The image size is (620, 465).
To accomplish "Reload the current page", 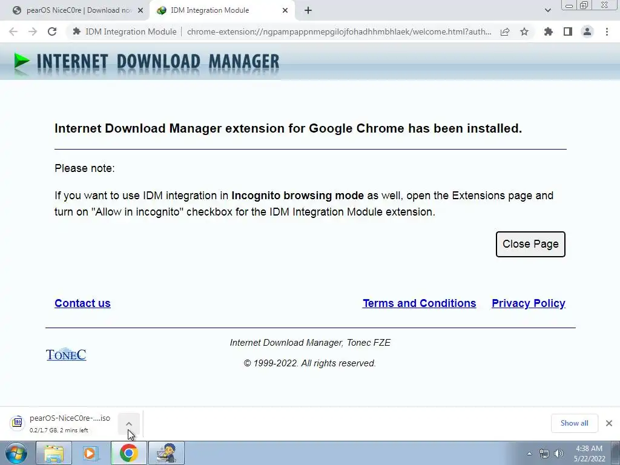I will tap(52, 31).
